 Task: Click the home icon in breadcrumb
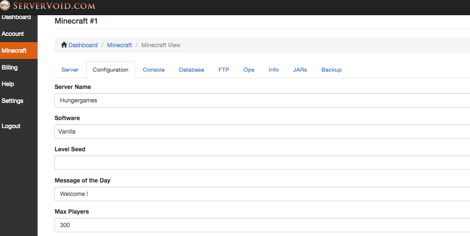point(64,45)
